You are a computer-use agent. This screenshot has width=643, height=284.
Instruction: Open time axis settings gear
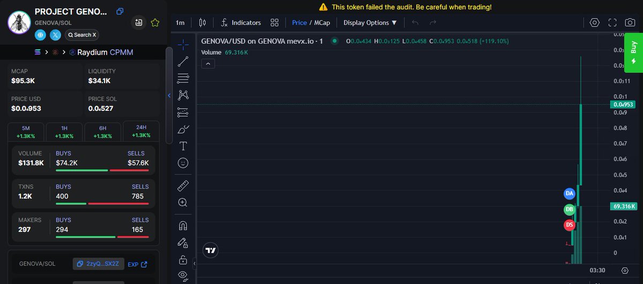pos(625,271)
